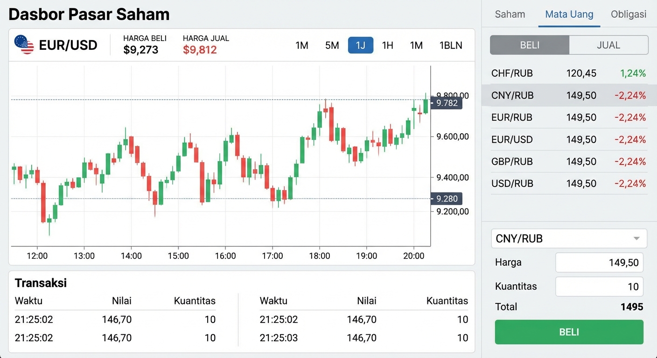Select the USD/RUB currency pair

tap(568, 184)
